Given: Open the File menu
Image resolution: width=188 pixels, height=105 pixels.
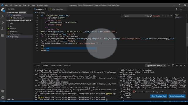Looking at the screenshot, I should (x=6, y=5).
